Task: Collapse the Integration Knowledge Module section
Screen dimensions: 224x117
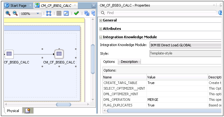Action: tap(101, 37)
